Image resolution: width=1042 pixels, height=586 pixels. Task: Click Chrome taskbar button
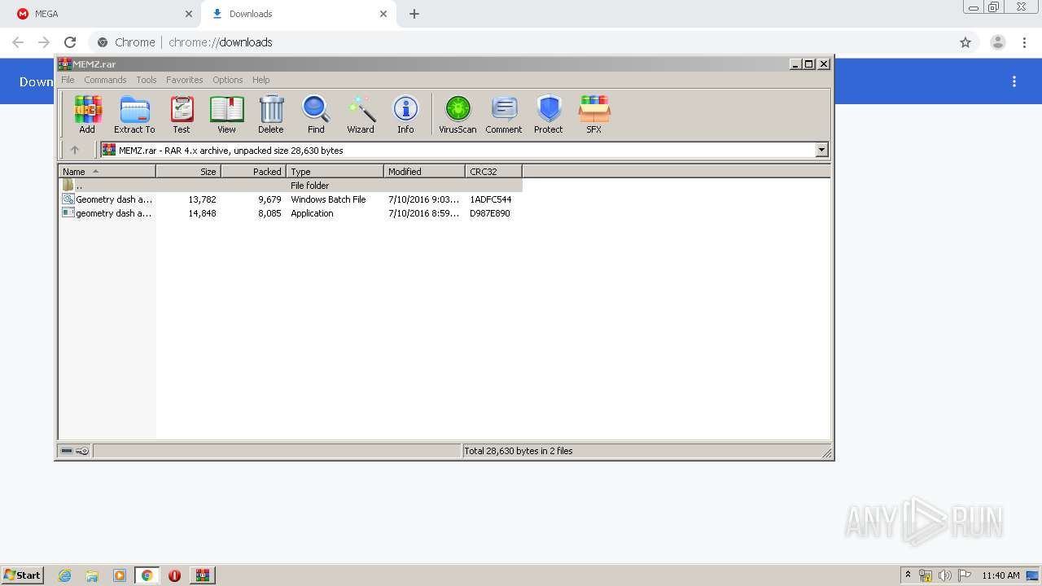pos(147,575)
